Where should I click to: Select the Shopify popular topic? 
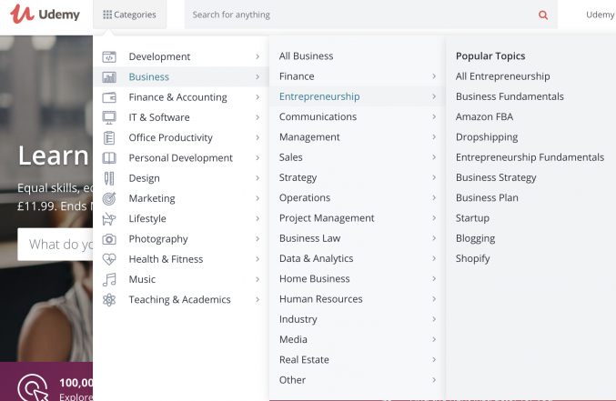[472, 258]
